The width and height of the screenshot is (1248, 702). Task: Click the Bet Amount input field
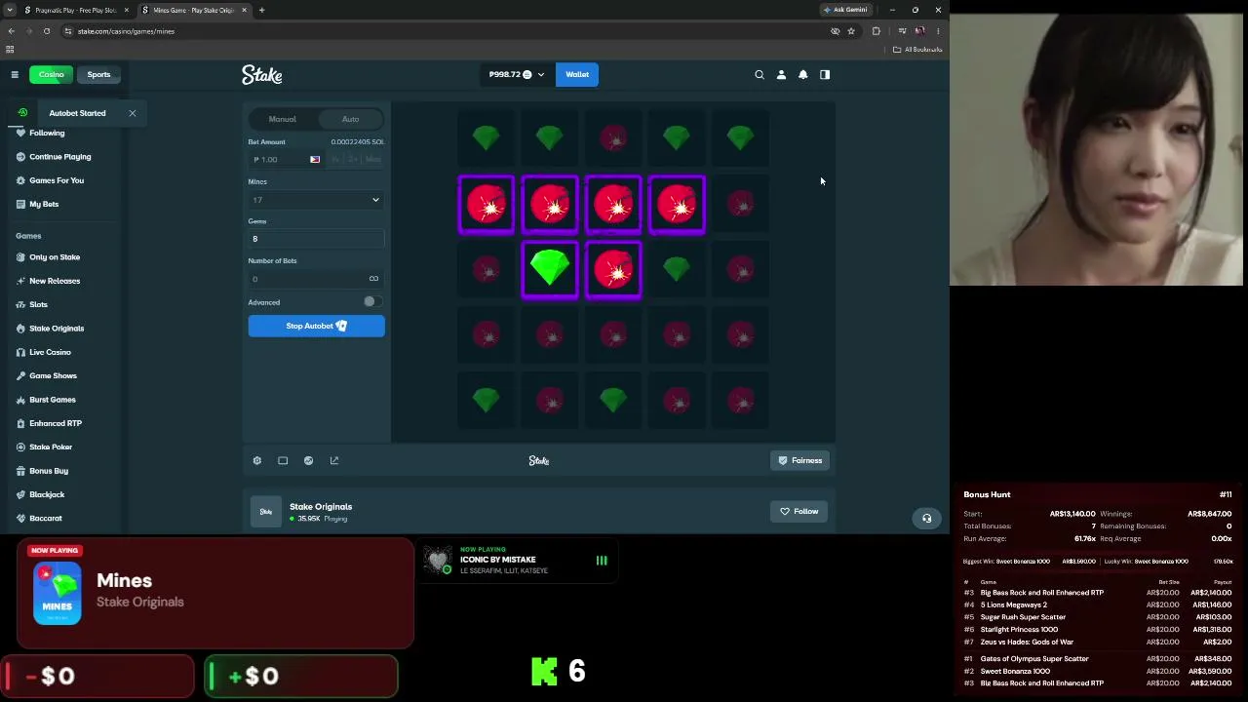point(278,159)
